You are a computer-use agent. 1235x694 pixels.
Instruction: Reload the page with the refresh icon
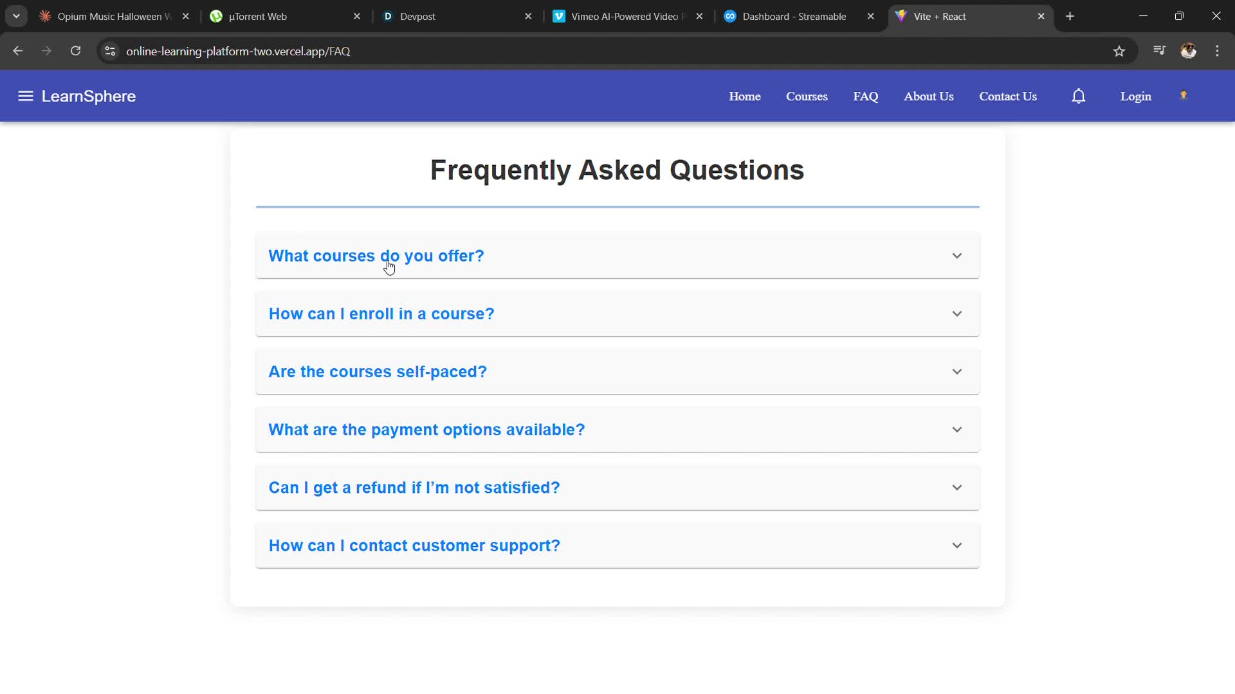tap(75, 51)
